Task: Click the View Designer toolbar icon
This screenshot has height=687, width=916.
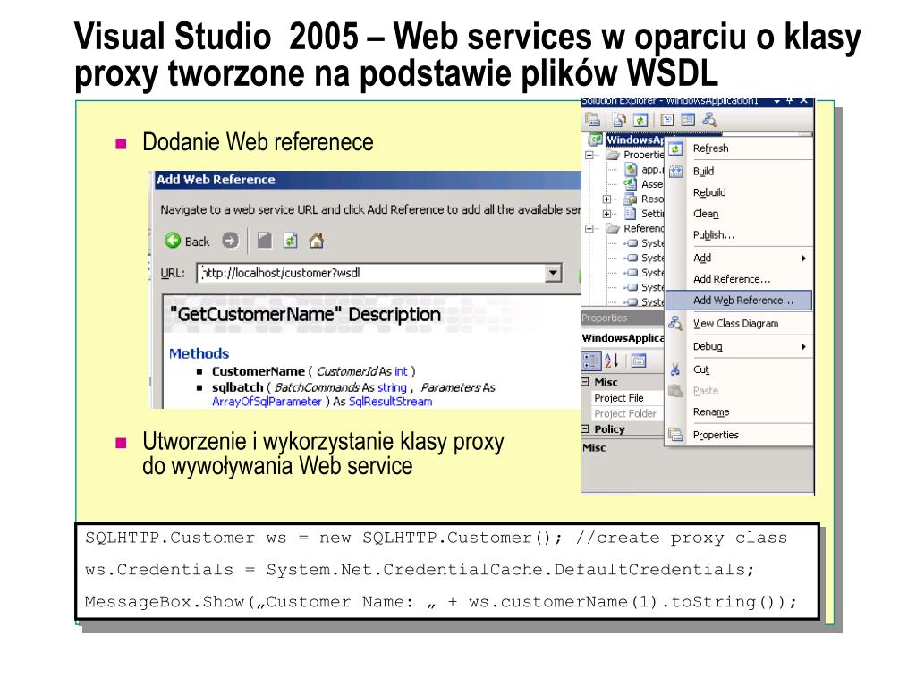Action: pos(688,120)
